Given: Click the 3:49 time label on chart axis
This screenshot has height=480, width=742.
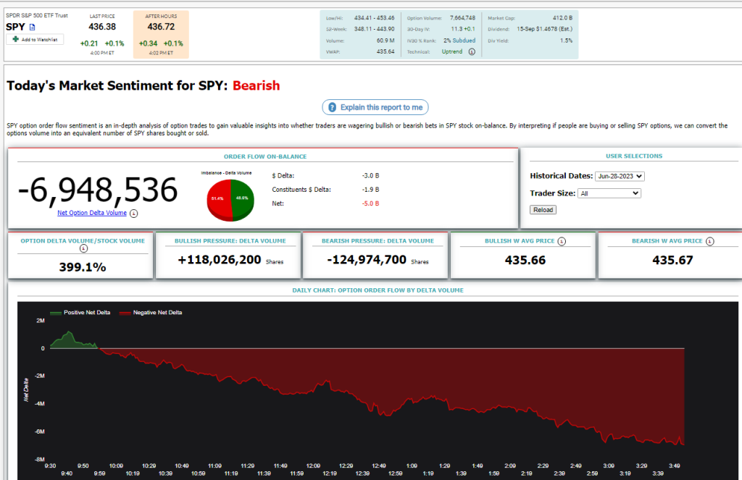Looking at the screenshot, I should [x=675, y=466].
